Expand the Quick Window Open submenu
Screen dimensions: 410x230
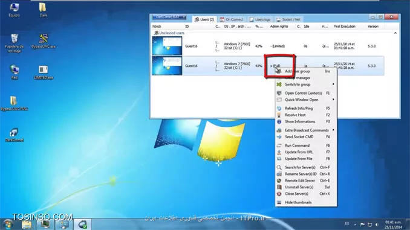[x=306, y=100]
